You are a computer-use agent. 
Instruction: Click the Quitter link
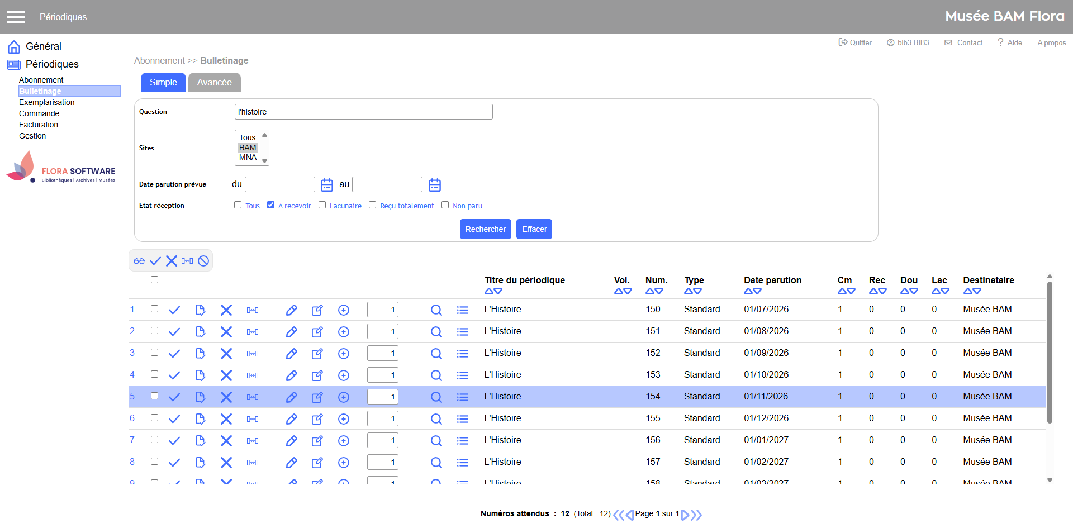(x=855, y=42)
